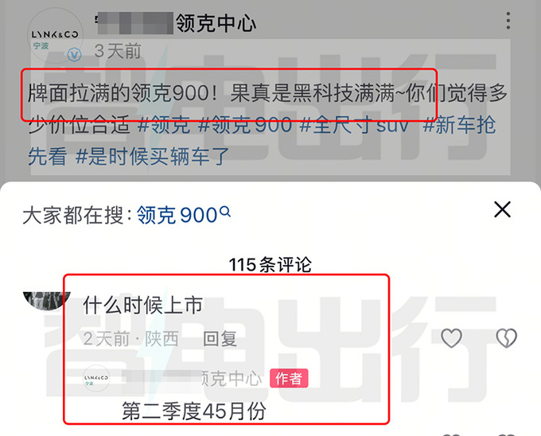Open the commenter's profile picture
Screen dimensions: 541x436
tap(47, 301)
